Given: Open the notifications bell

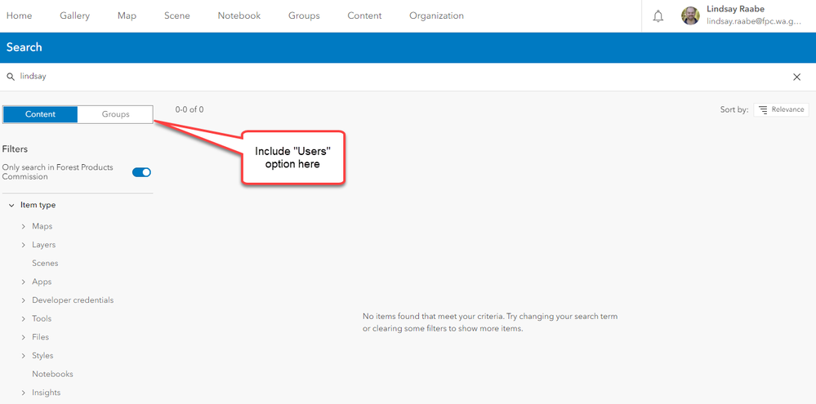Looking at the screenshot, I should [x=658, y=16].
